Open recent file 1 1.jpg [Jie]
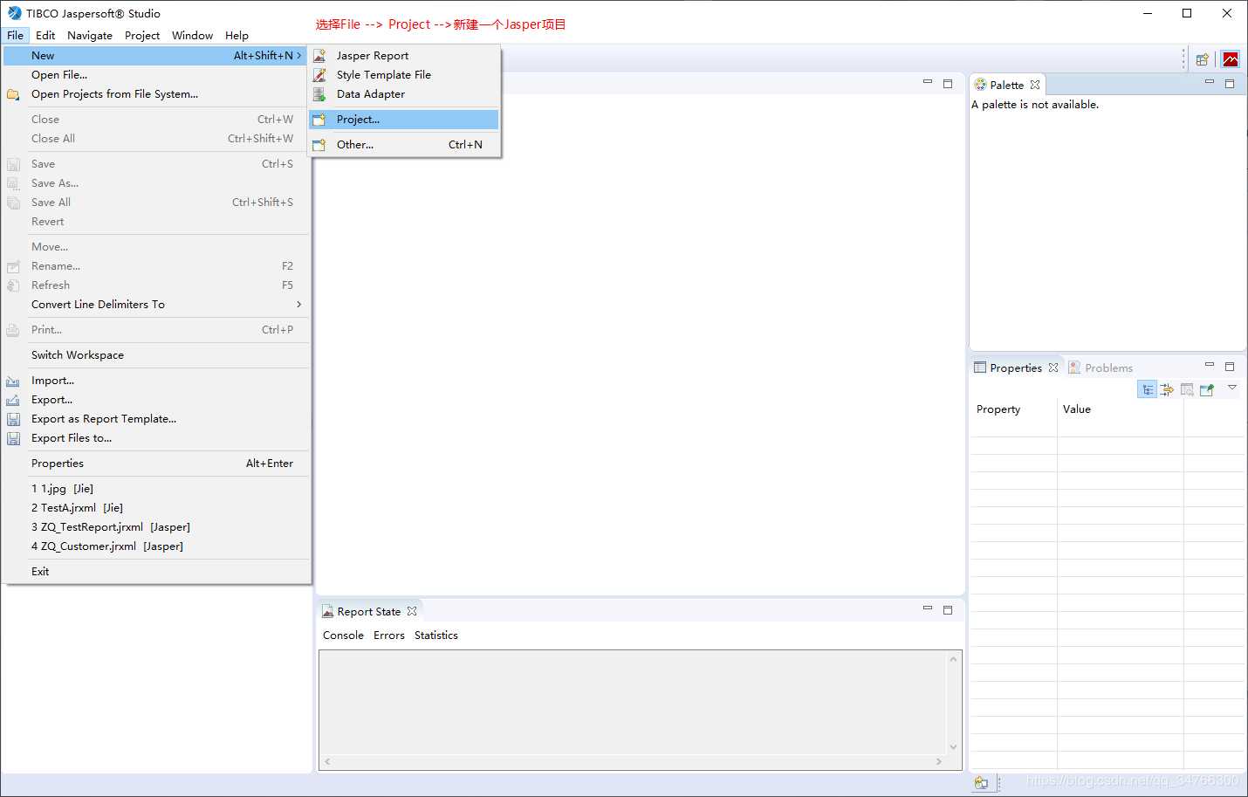This screenshot has height=797, width=1248. coord(157,489)
